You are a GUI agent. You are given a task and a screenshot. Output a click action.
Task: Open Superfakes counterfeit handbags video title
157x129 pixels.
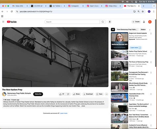pyautogui.click(x=139, y=105)
